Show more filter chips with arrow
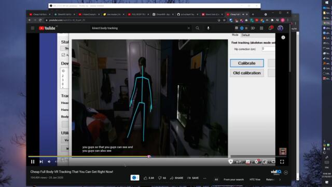This screenshot has height=187, width=332. [280, 180]
